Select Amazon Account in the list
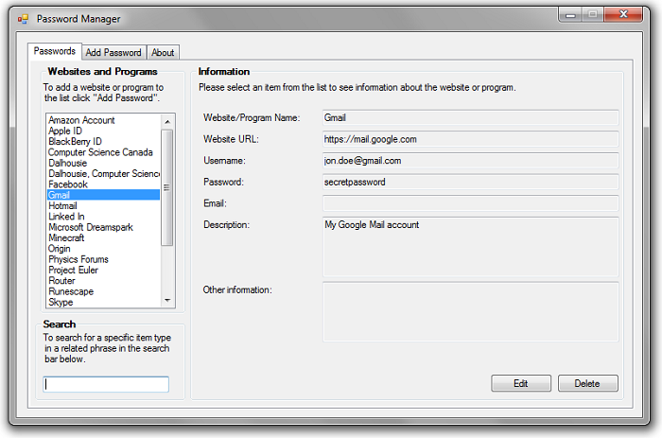The height and width of the screenshot is (438, 662). tap(104, 120)
